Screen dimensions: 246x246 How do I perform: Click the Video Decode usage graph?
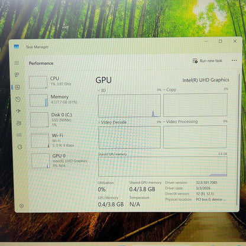coord(130,137)
